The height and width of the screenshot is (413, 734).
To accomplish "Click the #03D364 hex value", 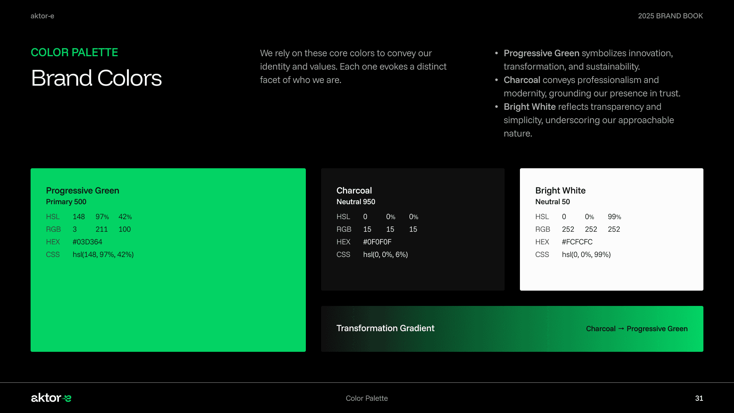I will [88, 242].
